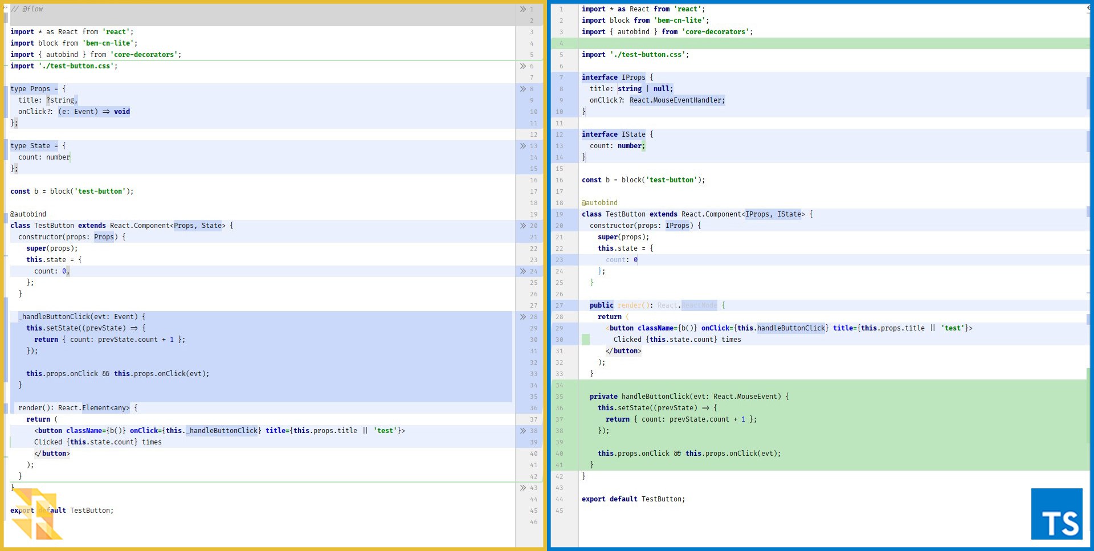
Task: Click 'type State = {' in the left pane
Action: point(38,146)
